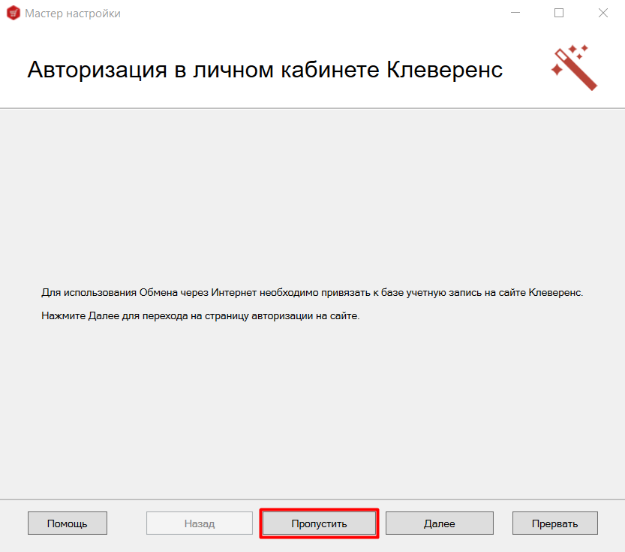Select the line 'Нажмите Далее для перехода'
The width and height of the screenshot is (625, 552).
coord(200,316)
